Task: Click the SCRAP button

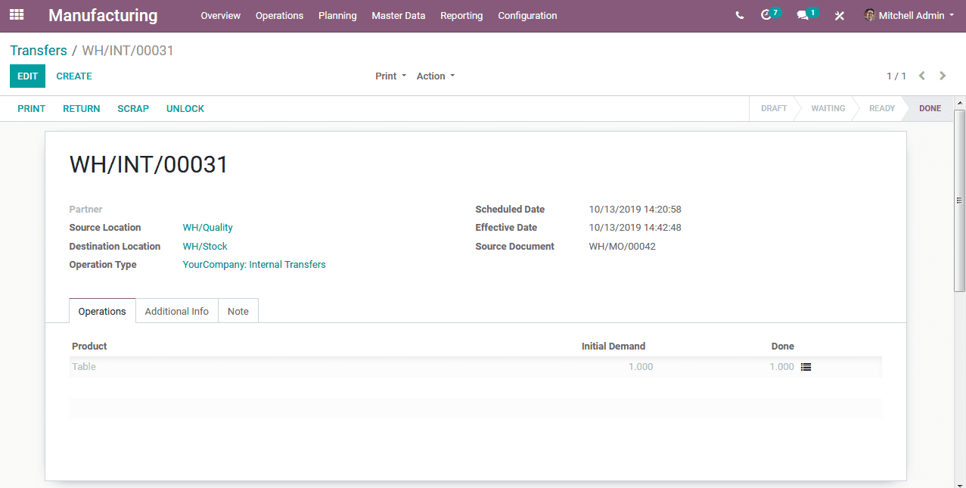Action: tap(133, 108)
